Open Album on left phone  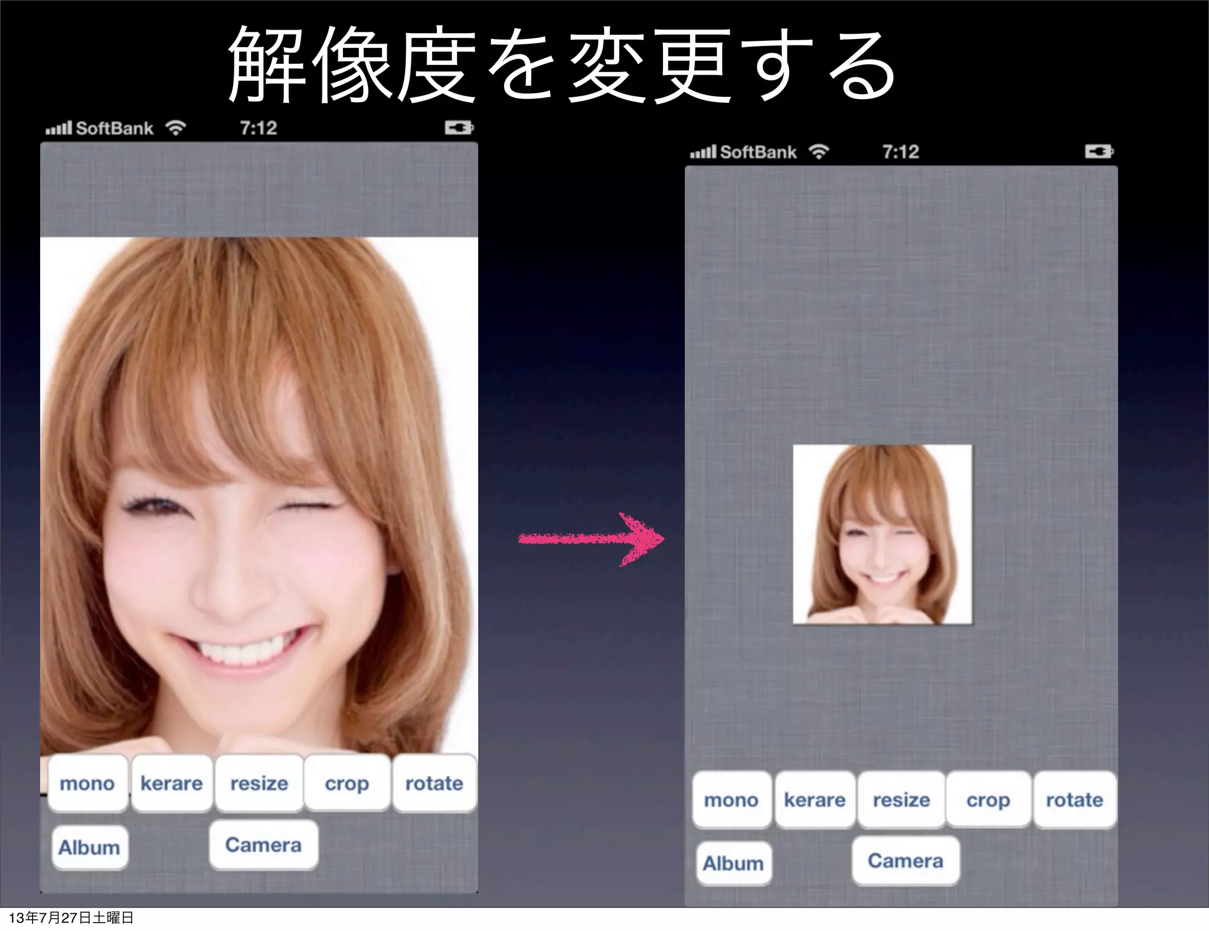click(89, 847)
